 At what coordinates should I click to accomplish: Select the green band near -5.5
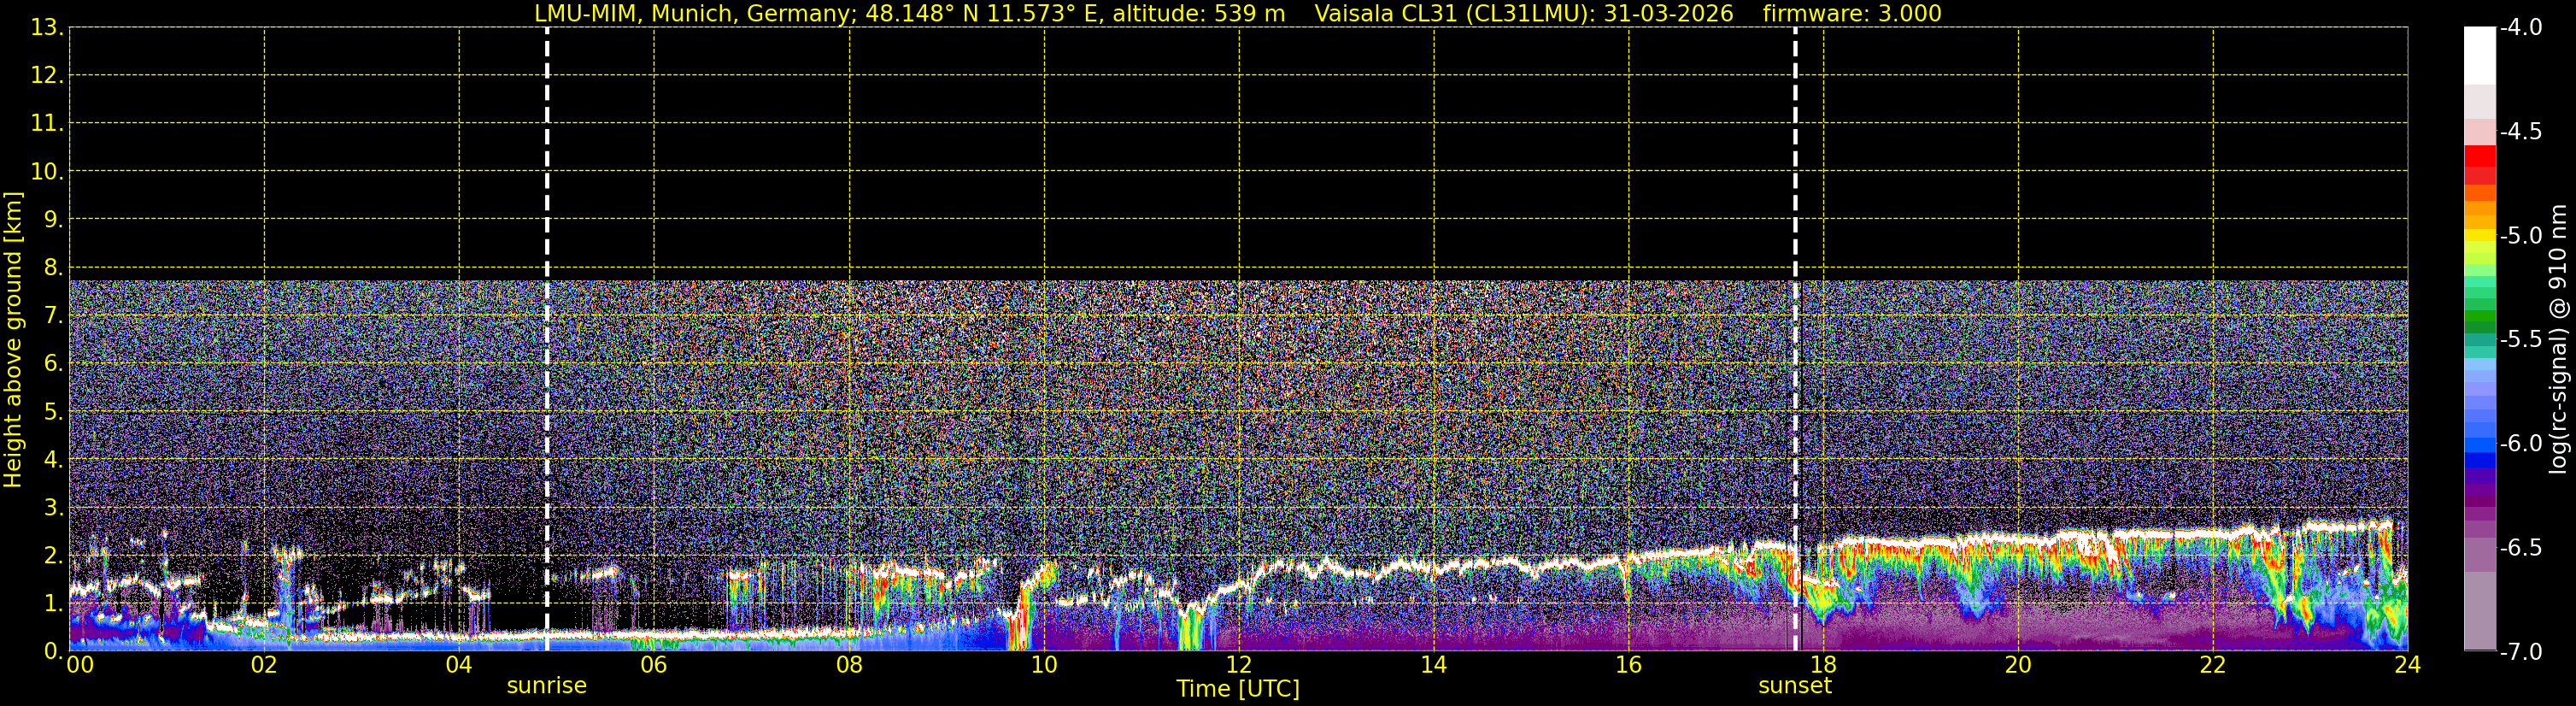pos(2480,321)
